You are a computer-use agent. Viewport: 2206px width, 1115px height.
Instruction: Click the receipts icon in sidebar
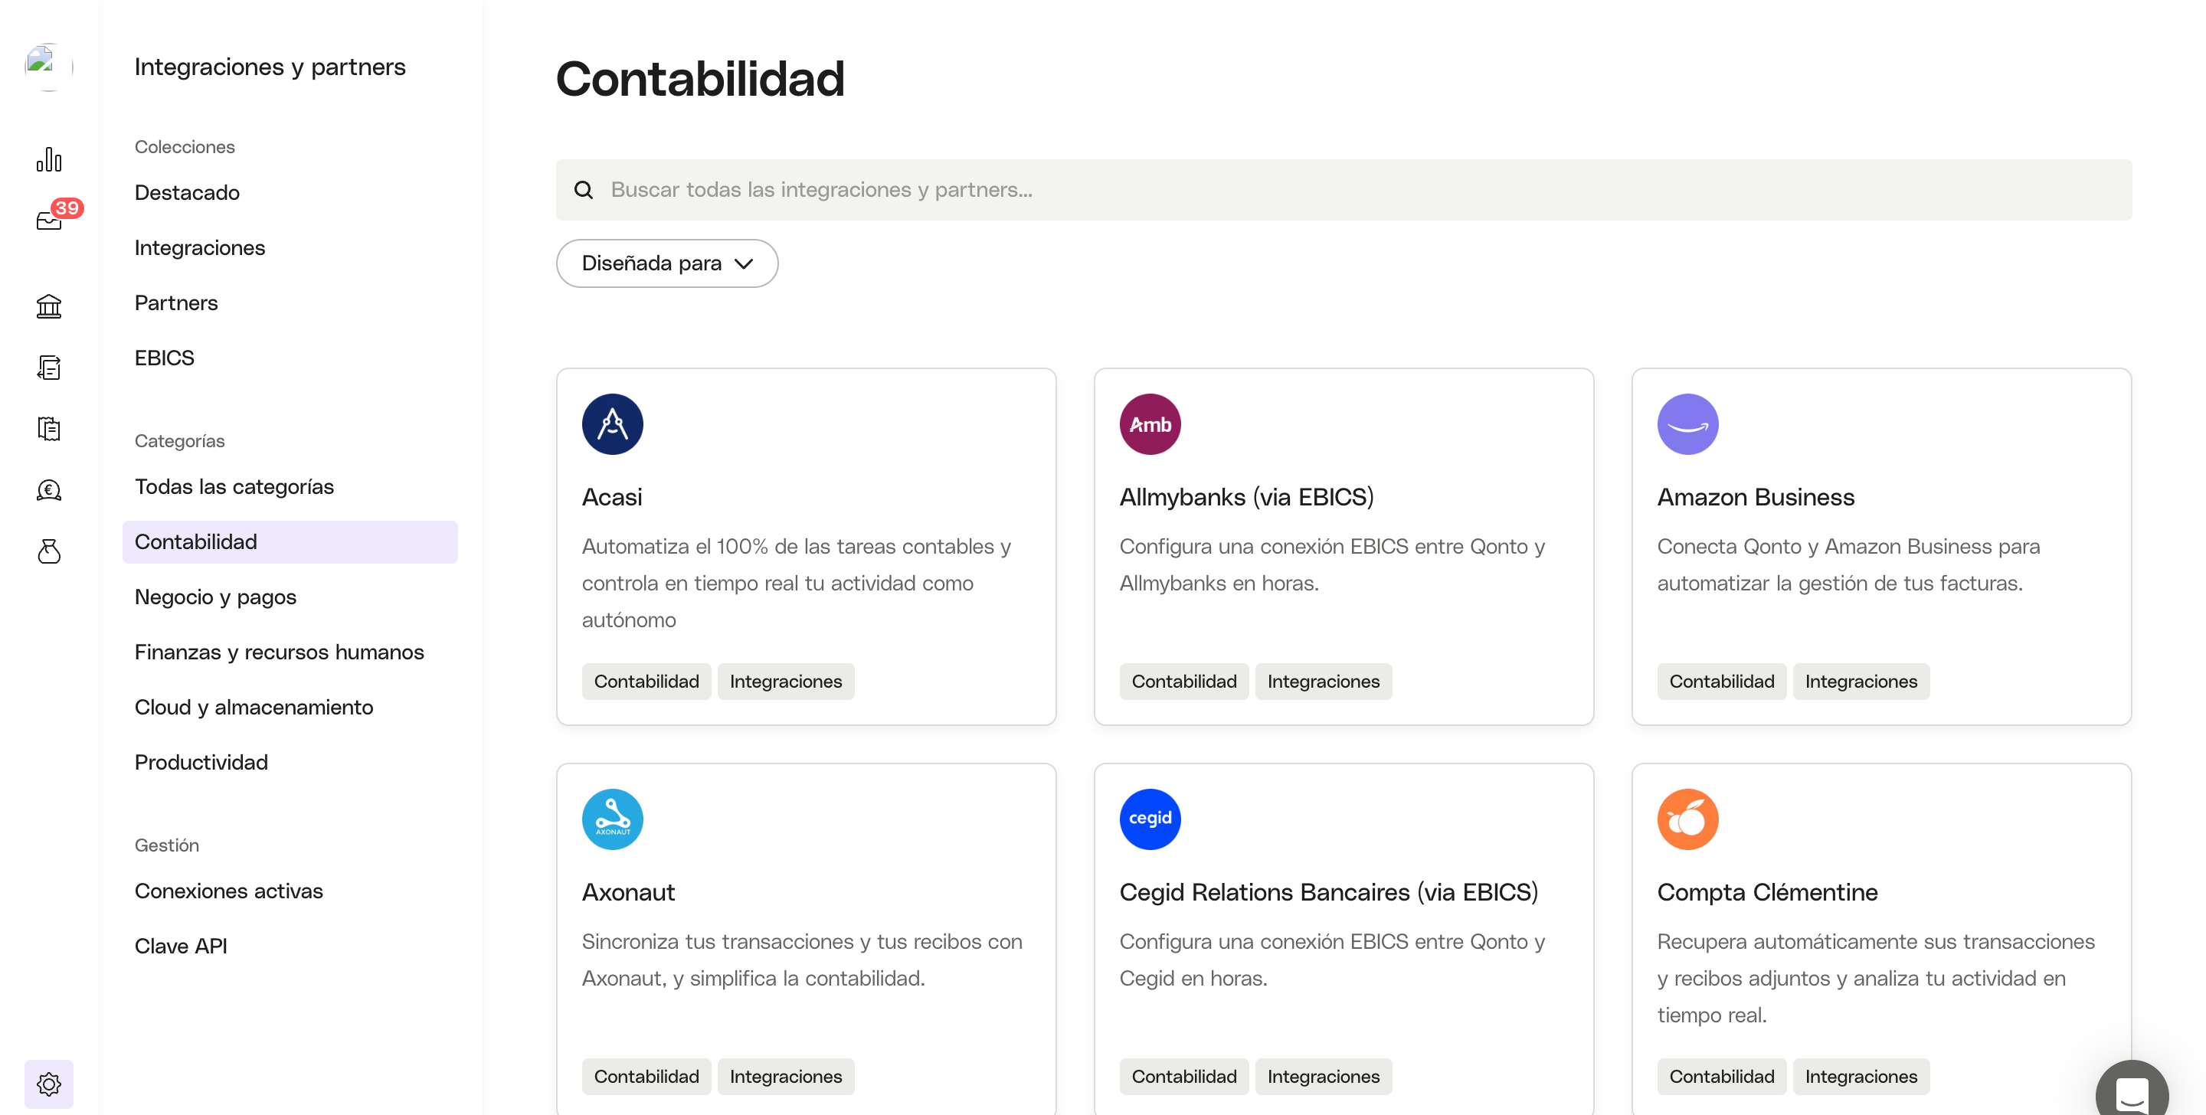pyautogui.click(x=49, y=428)
